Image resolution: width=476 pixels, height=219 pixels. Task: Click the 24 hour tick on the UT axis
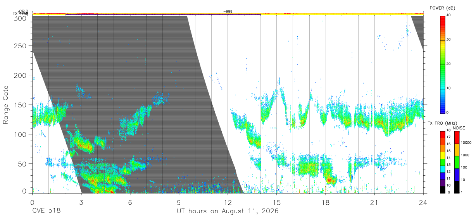[423, 202]
